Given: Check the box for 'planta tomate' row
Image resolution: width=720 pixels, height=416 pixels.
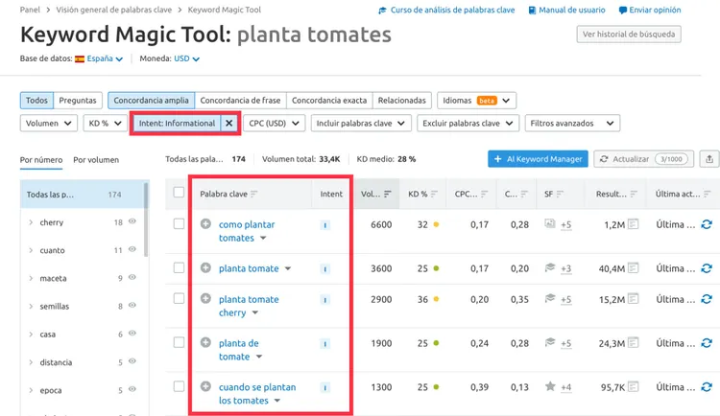Looking at the screenshot, I should [x=179, y=267].
